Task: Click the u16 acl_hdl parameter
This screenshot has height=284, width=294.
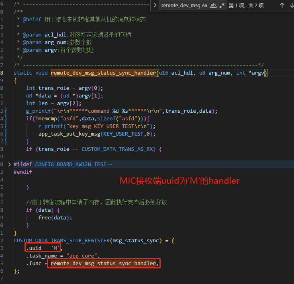Action: [x=176, y=73]
